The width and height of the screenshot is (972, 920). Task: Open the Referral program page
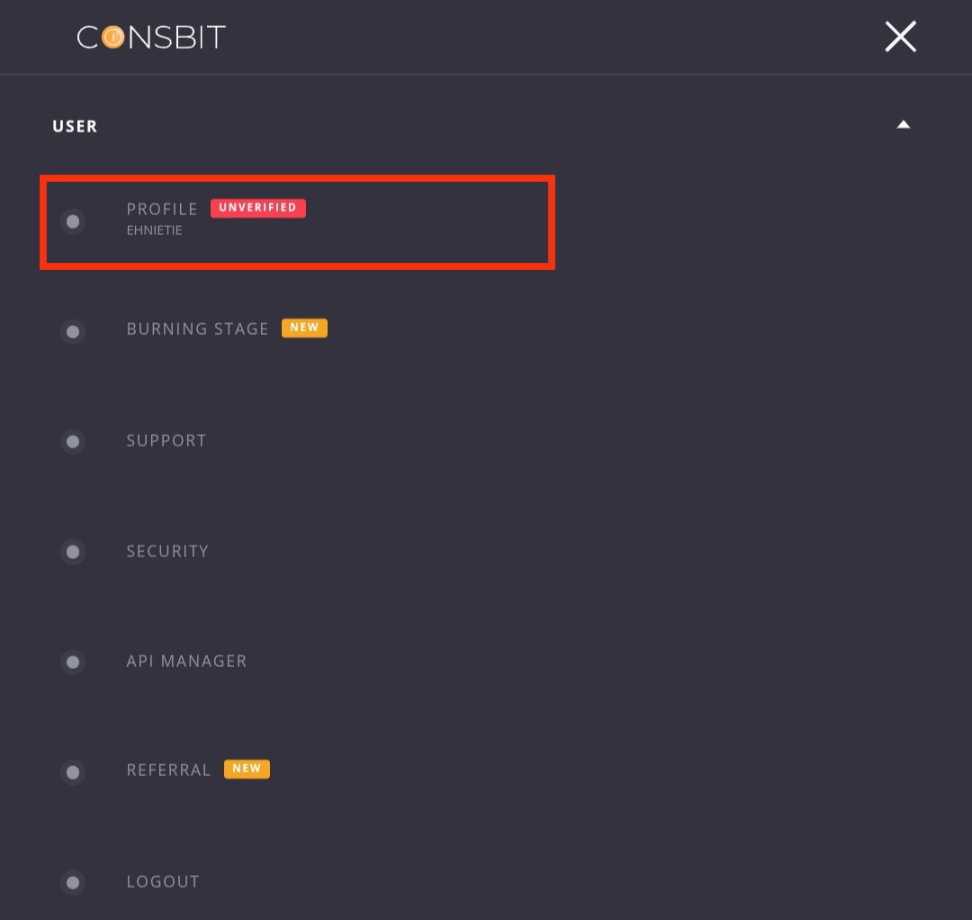point(168,770)
